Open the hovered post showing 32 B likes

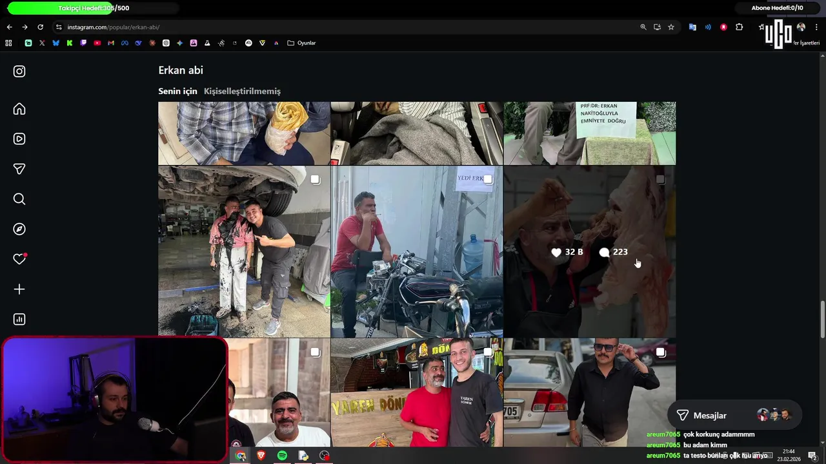click(590, 252)
